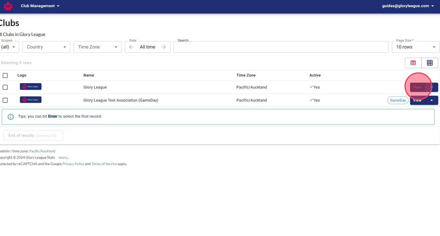
Task: Click the Time Zone column header
Action: pos(246,75)
